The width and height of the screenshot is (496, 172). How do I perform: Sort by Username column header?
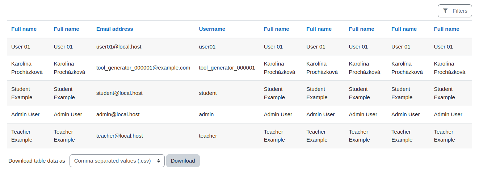click(212, 29)
